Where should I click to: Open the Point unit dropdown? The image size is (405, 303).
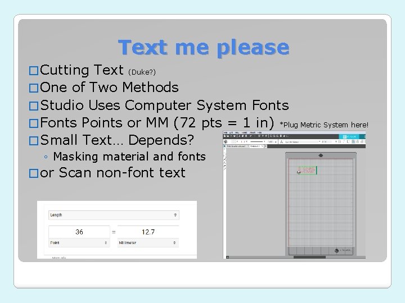coord(79,243)
